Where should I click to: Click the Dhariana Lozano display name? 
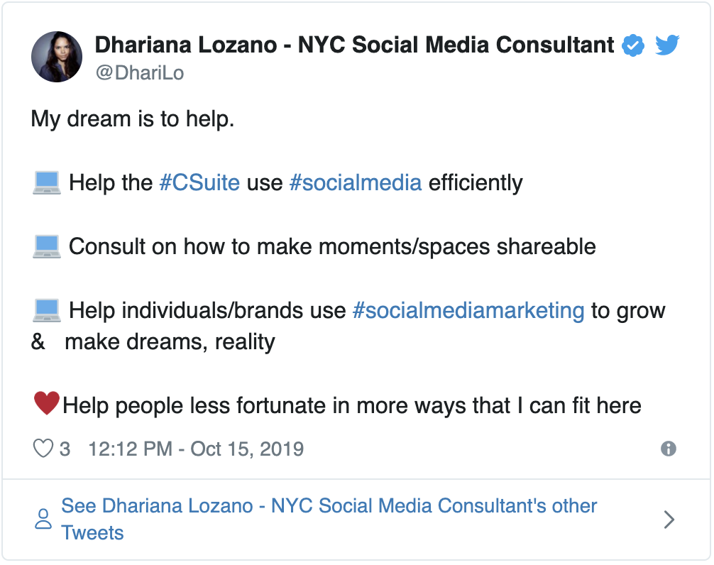(x=354, y=45)
